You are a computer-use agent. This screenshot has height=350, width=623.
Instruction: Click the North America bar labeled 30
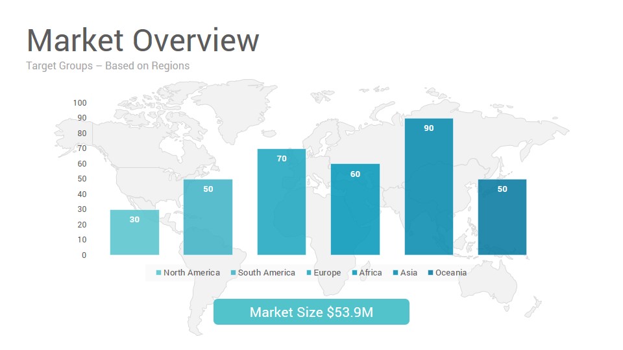coord(135,232)
